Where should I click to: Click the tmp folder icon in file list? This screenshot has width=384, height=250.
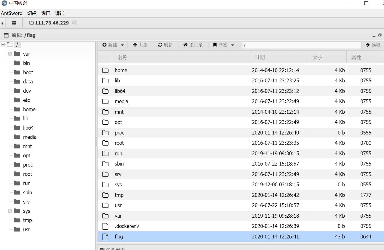[105, 195]
